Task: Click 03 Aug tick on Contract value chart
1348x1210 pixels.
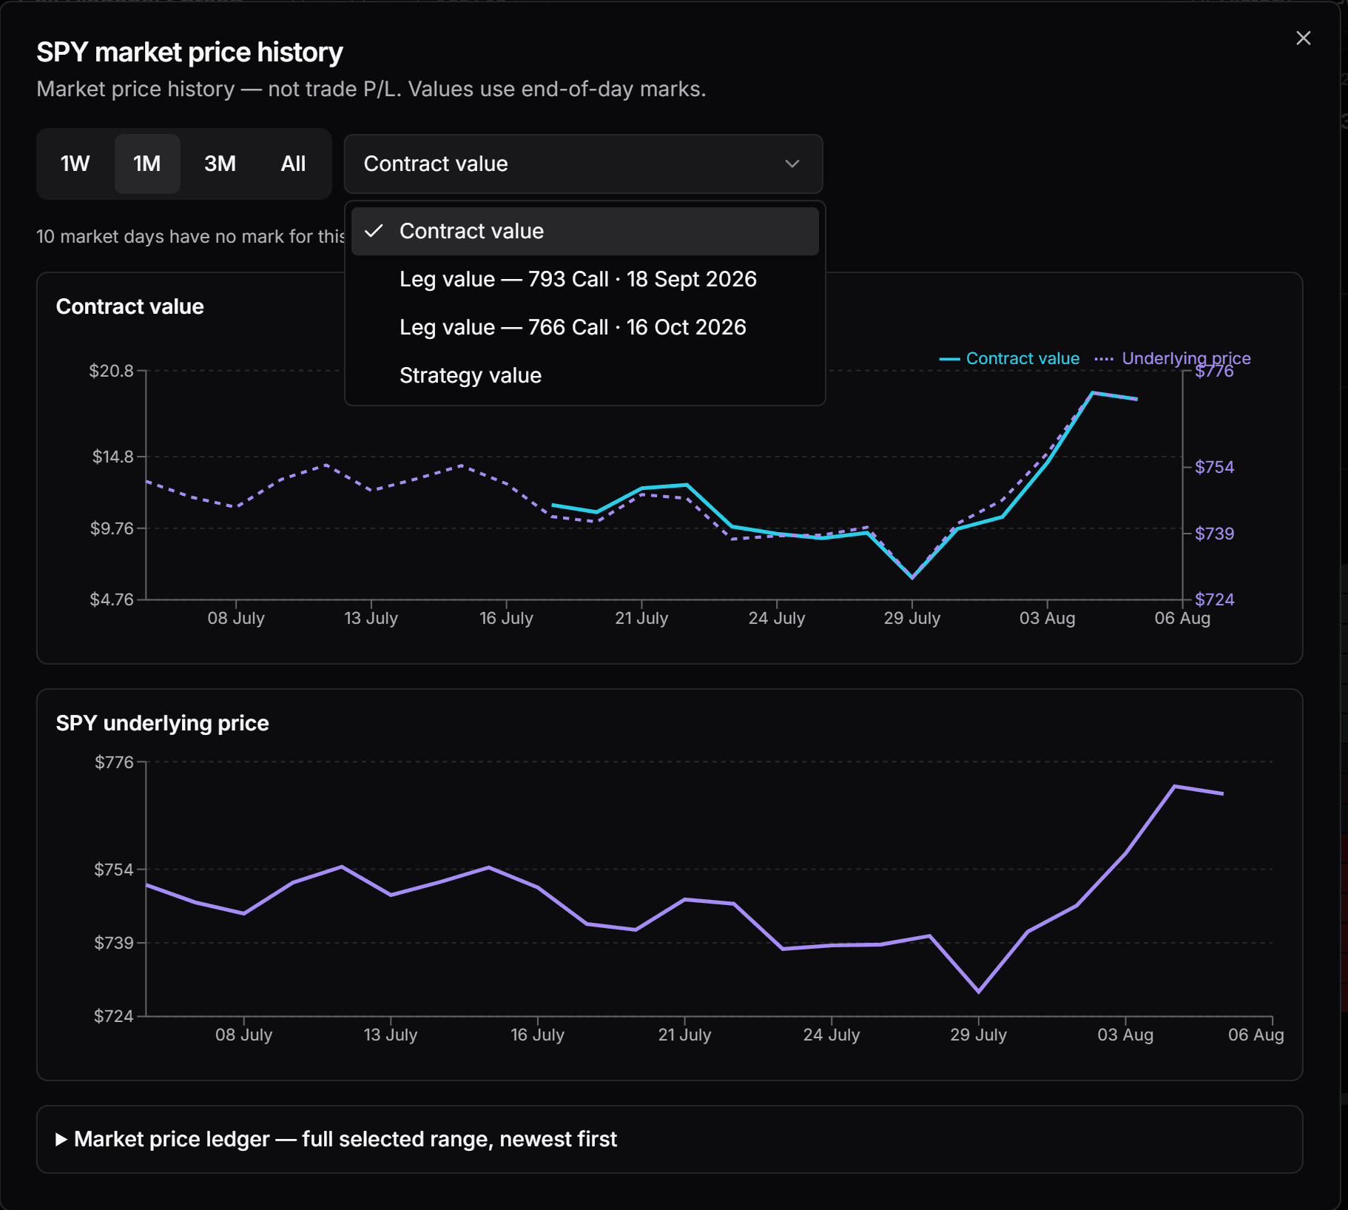Action: point(1047,618)
